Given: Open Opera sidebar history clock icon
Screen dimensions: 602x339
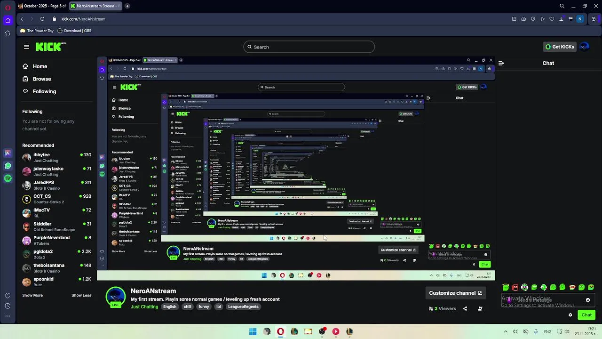Looking at the screenshot, I should pyautogui.click(x=8, y=306).
